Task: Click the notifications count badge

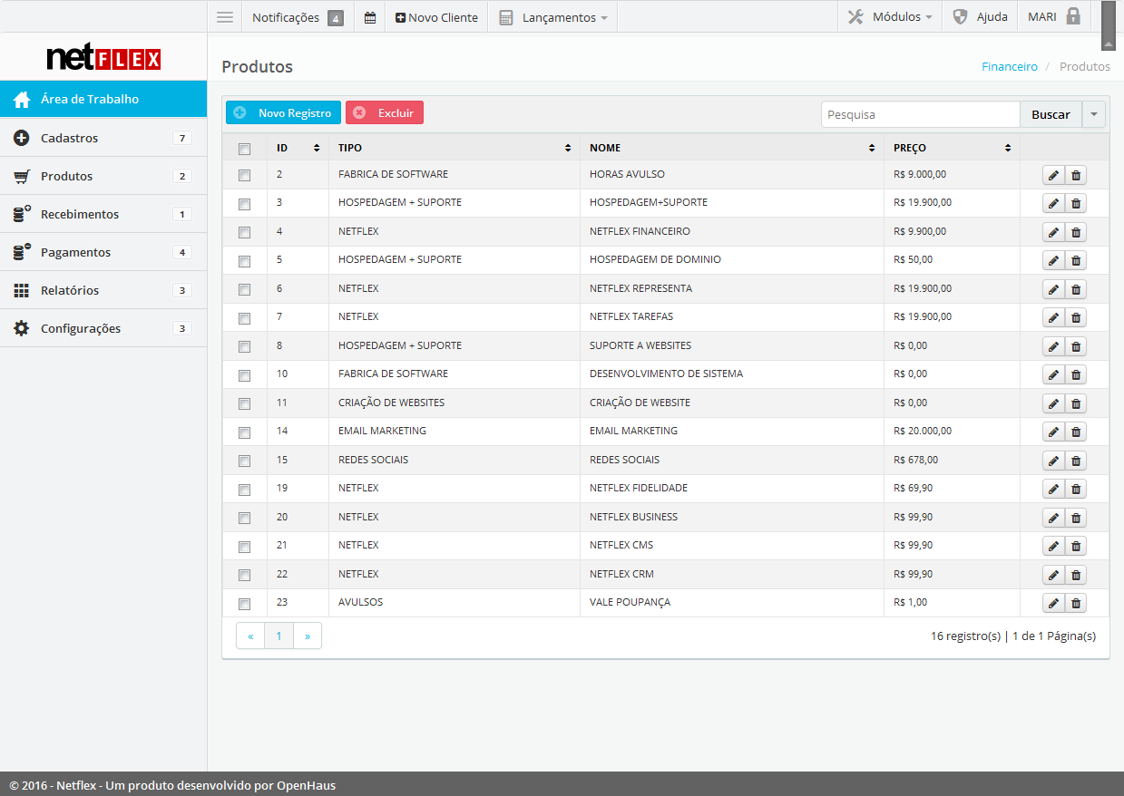Action: tap(335, 17)
